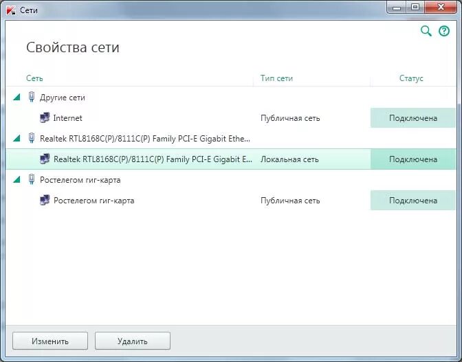The image size is (462, 362).
Task: Click Подключена status of Ростелегом network
Action: (413, 201)
